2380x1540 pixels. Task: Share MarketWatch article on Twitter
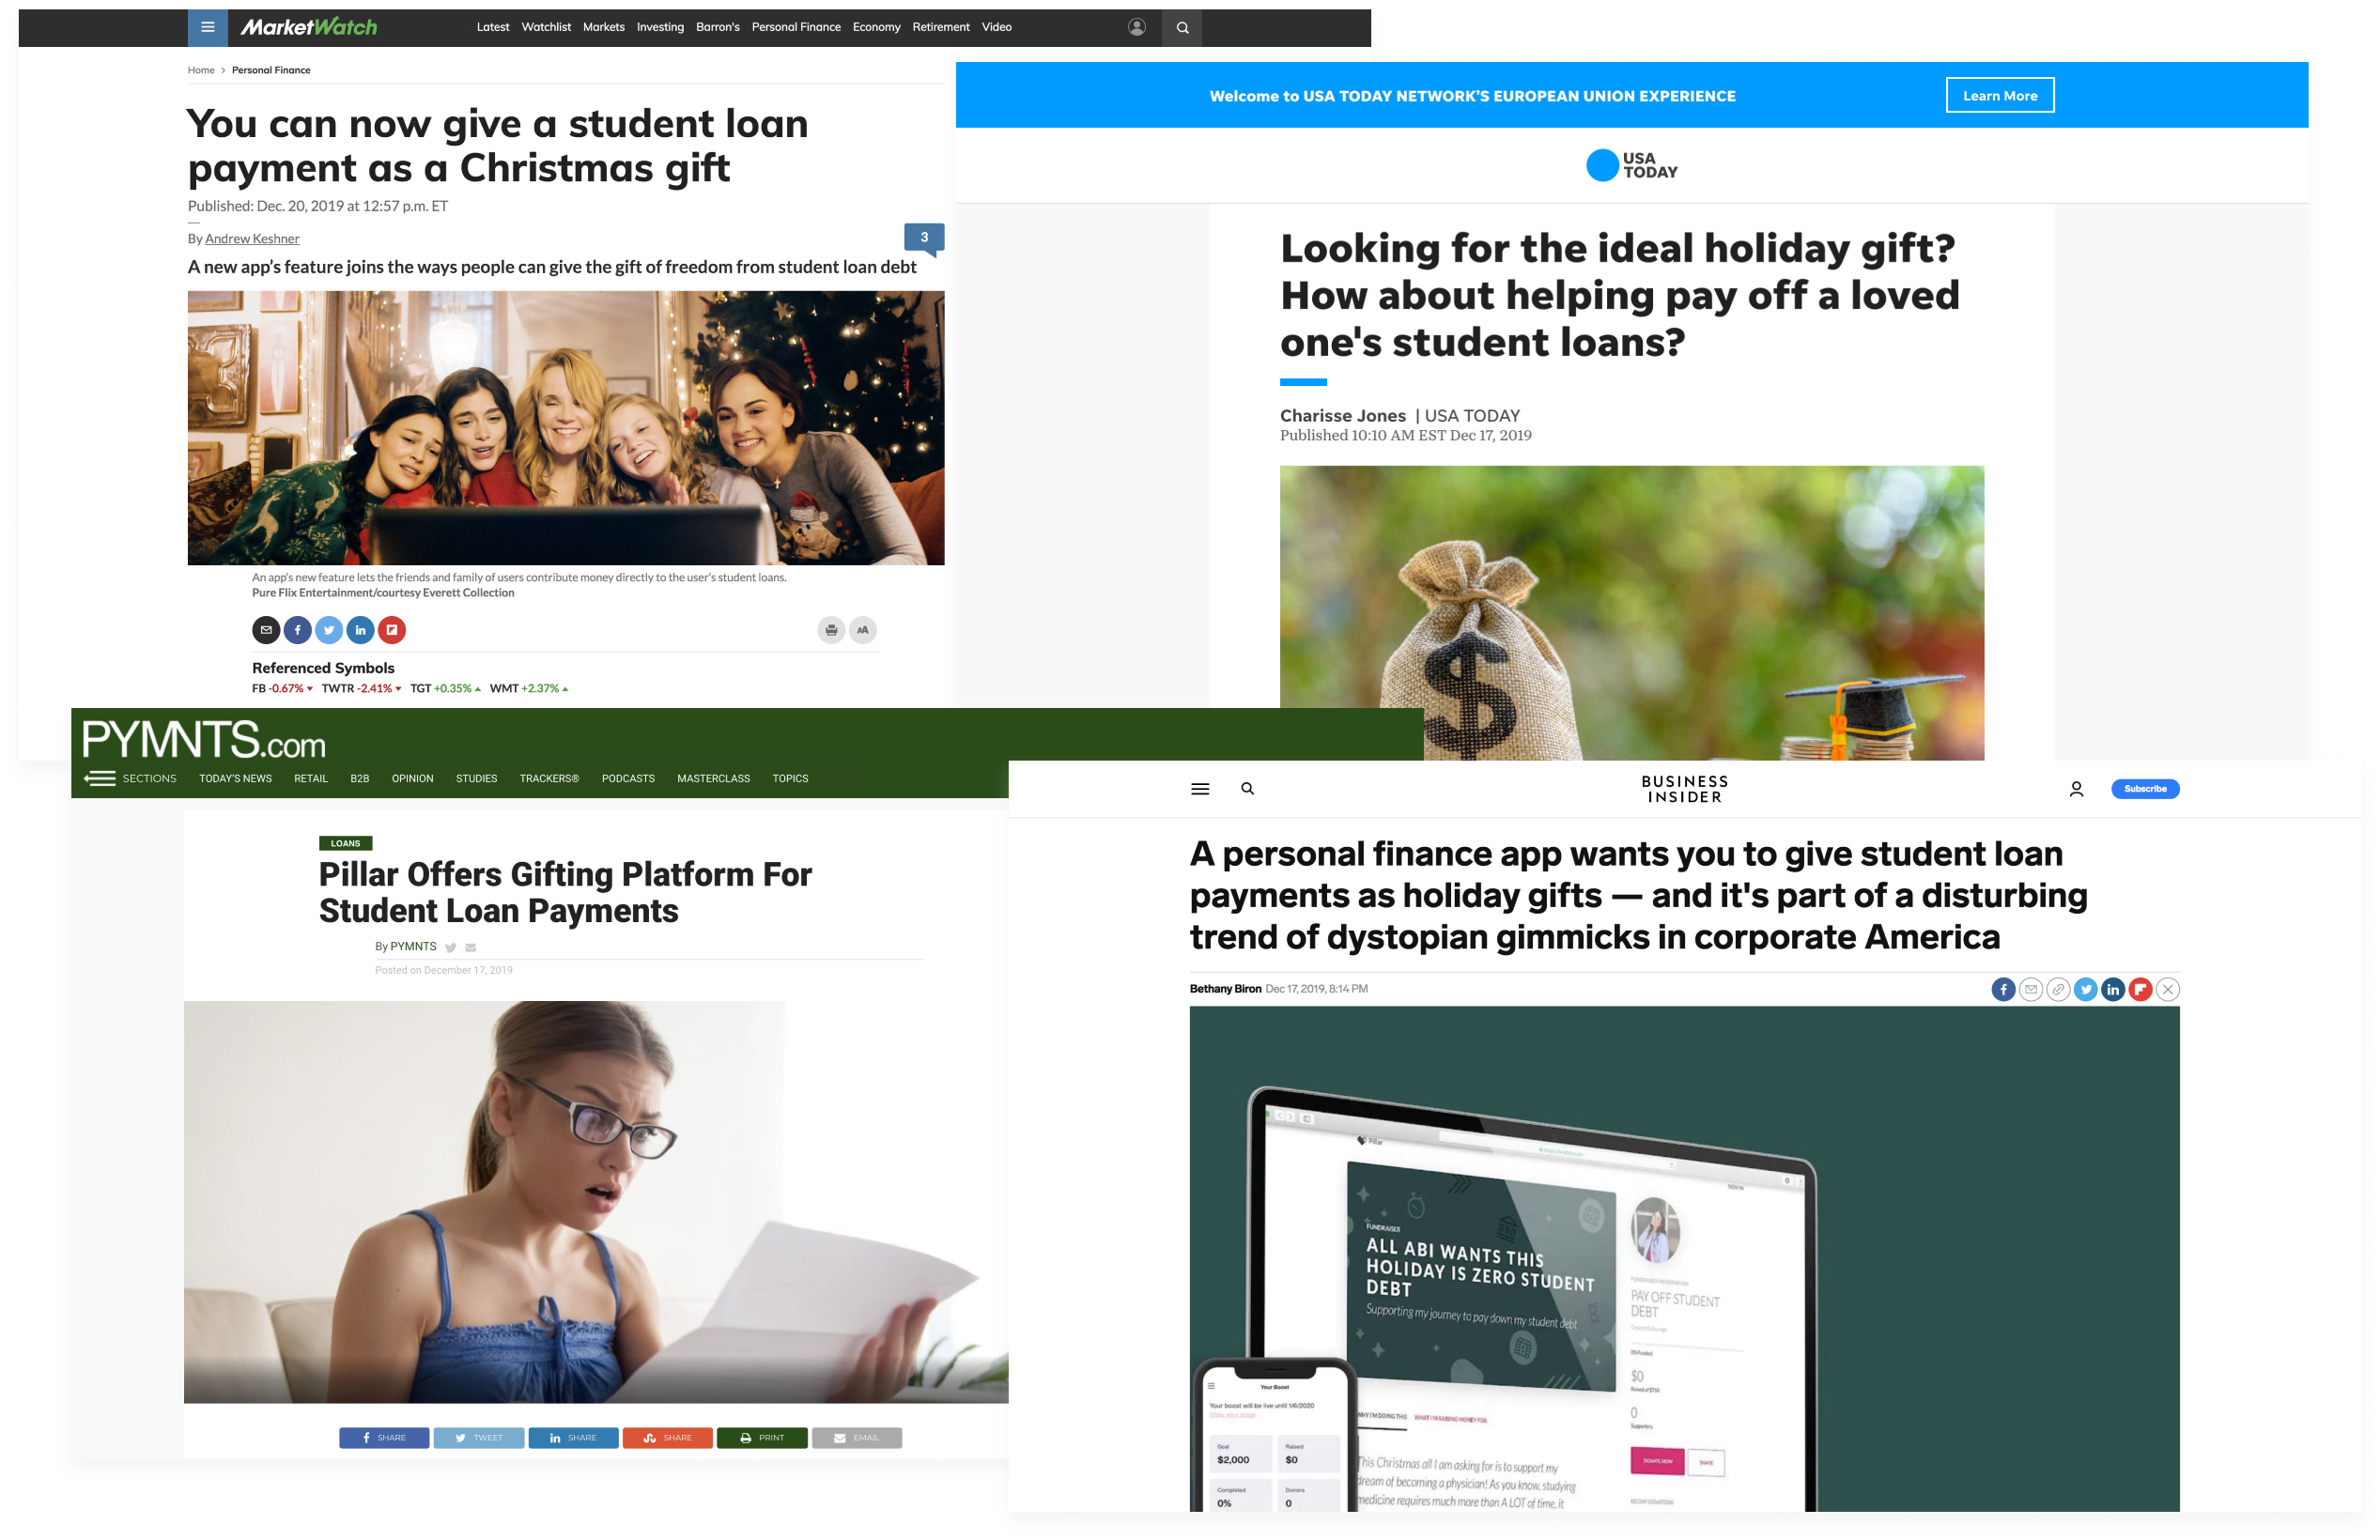[x=329, y=630]
